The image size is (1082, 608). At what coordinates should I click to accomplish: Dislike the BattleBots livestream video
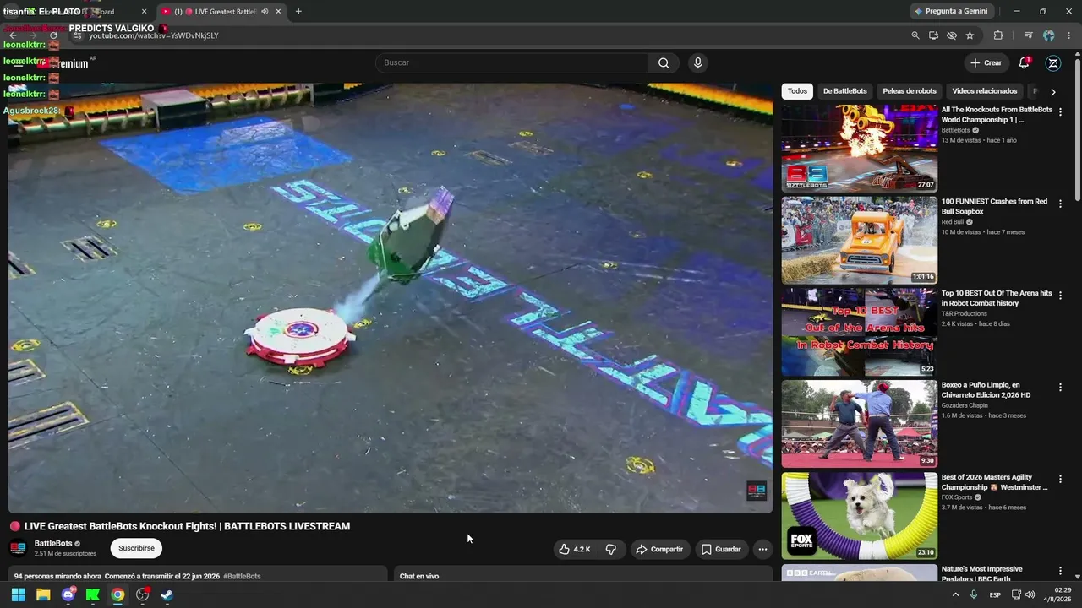[610, 549]
